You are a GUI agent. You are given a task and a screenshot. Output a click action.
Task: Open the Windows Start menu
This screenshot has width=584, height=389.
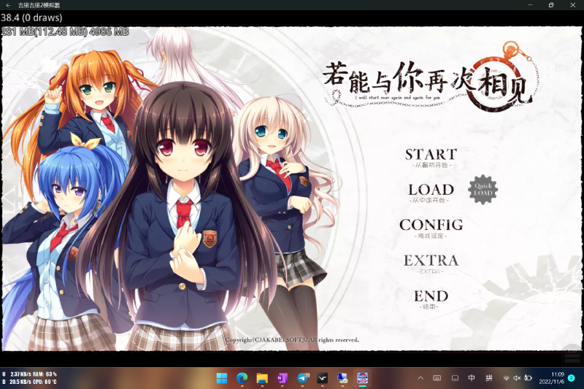222,378
